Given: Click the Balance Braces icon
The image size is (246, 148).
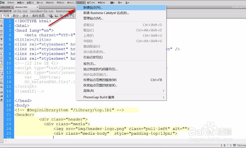Looking at the screenshot, I should tap(1, 48).
